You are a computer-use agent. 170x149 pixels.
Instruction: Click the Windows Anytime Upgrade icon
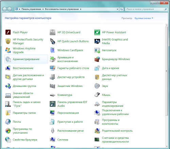(8, 50)
